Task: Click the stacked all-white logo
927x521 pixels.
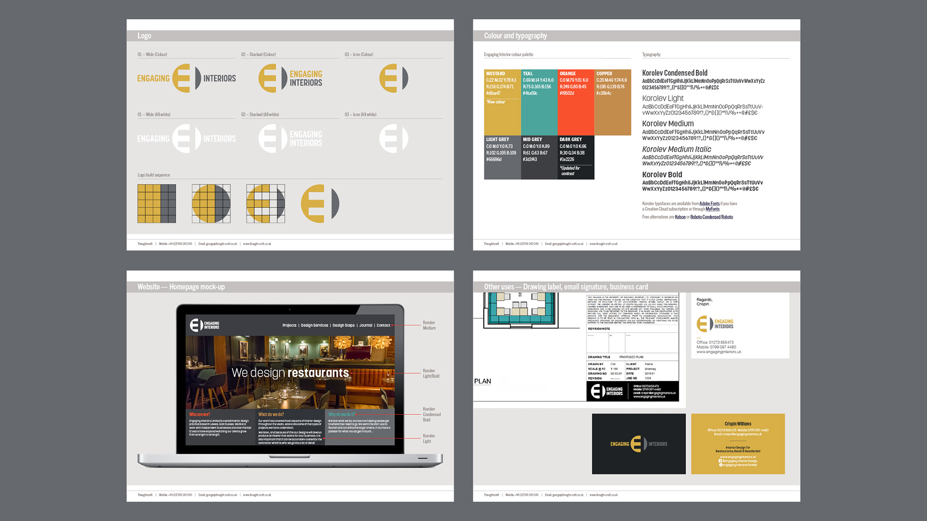Action: pyautogui.click(x=290, y=138)
